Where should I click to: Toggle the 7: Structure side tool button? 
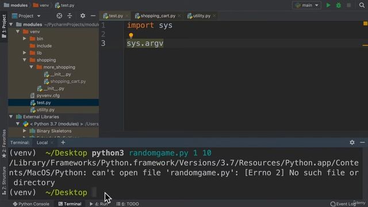(x=4, y=181)
